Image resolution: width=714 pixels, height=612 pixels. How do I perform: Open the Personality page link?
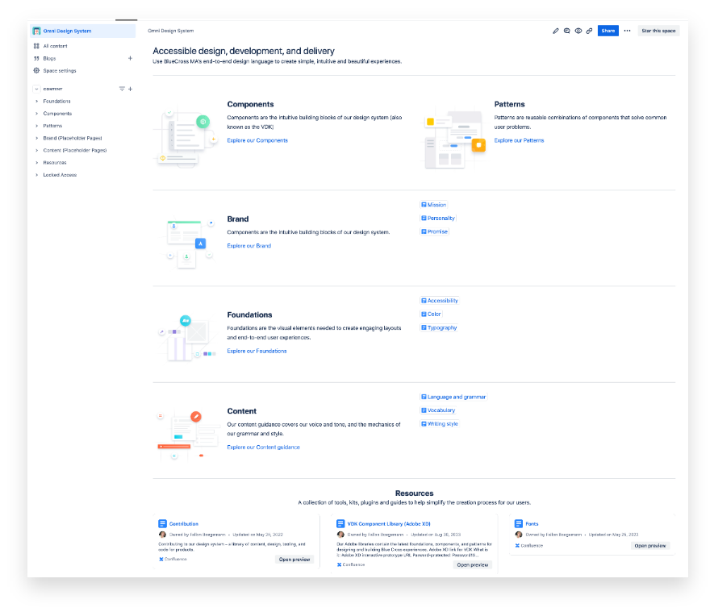(x=438, y=219)
